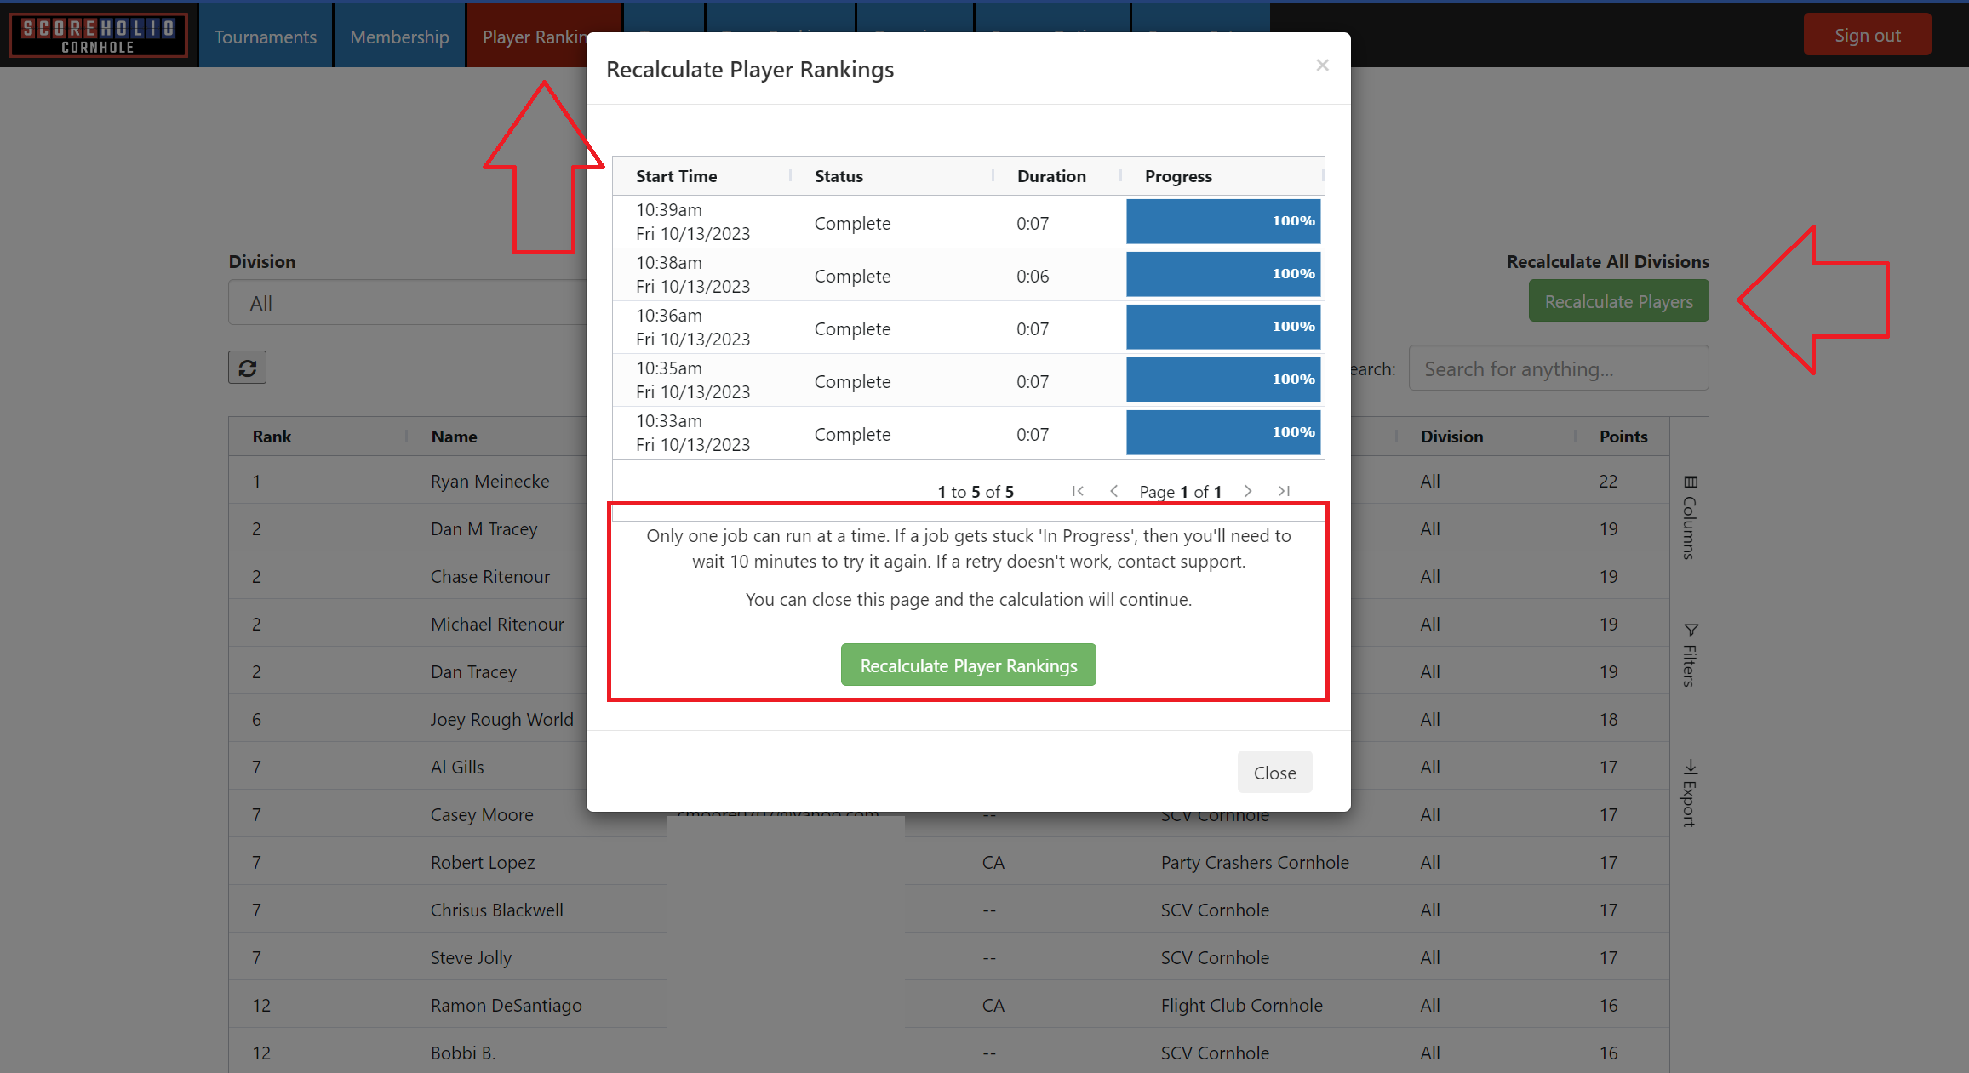Focus the Search for anything field

point(1558,368)
